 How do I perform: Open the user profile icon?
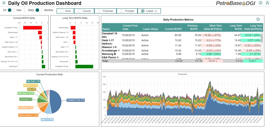[x=267, y=3]
